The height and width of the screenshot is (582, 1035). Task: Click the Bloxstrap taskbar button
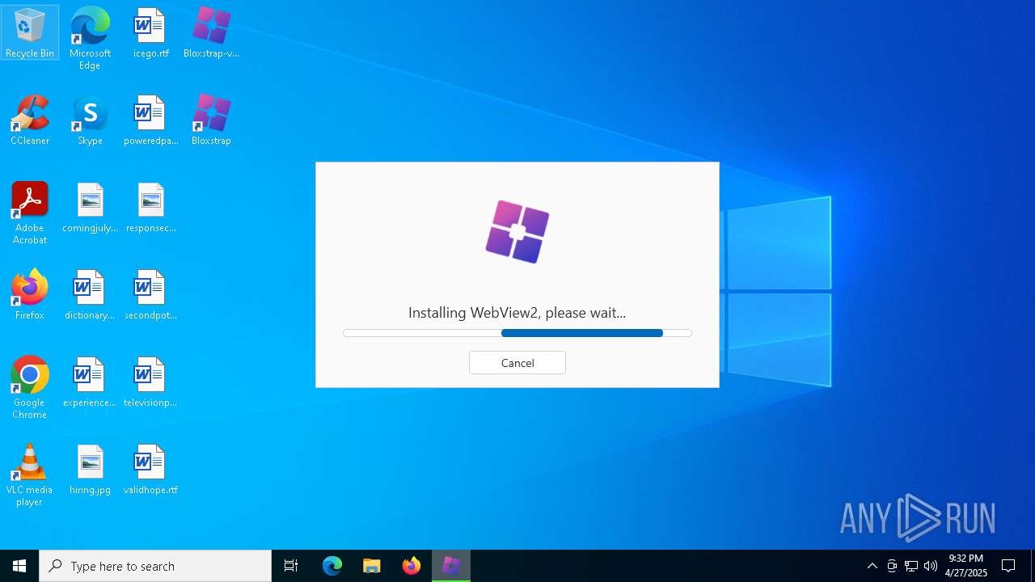[451, 566]
